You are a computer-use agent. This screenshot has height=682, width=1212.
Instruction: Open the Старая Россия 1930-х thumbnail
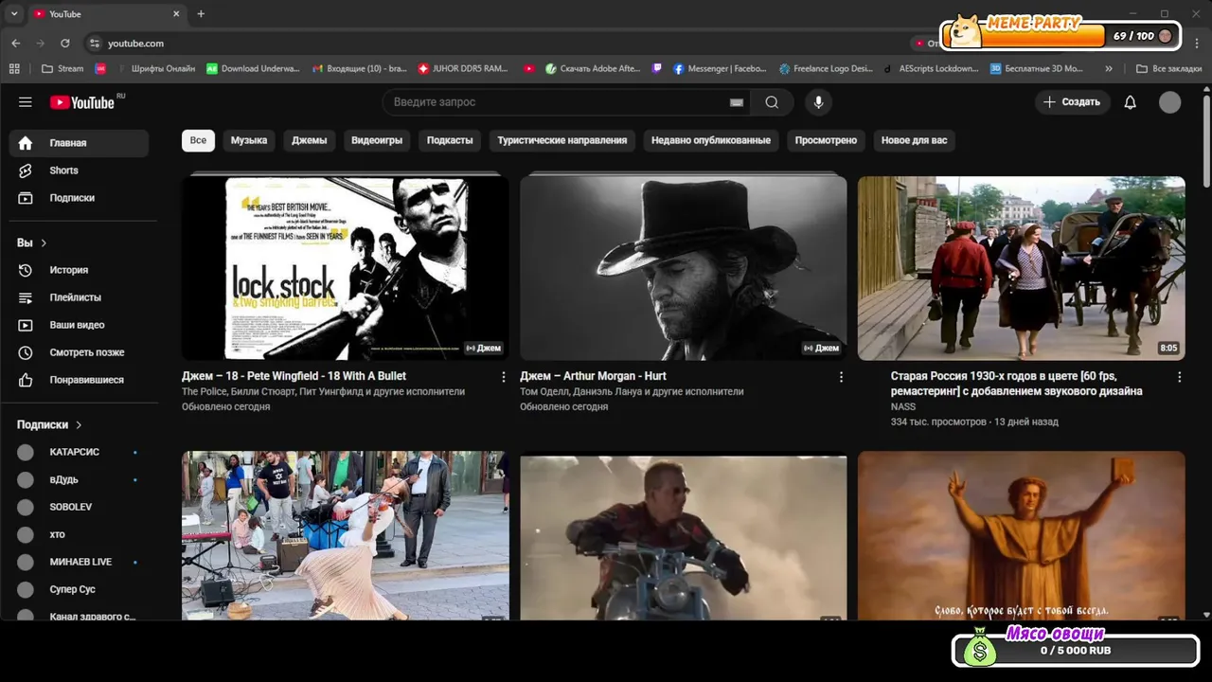(x=1021, y=268)
